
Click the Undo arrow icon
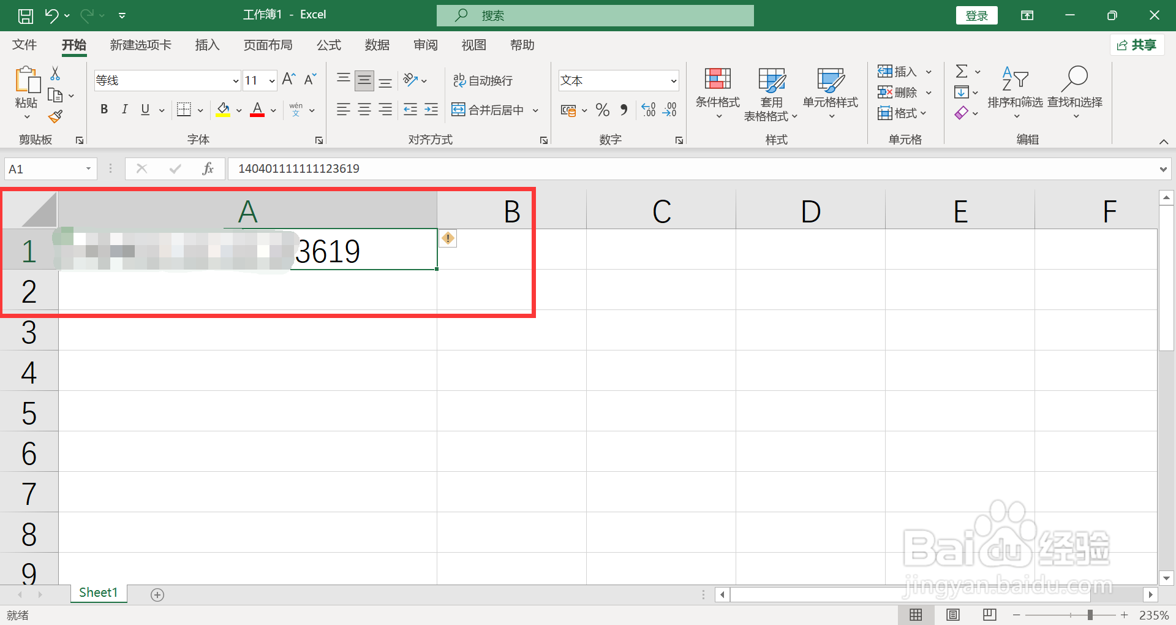point(51,15)
